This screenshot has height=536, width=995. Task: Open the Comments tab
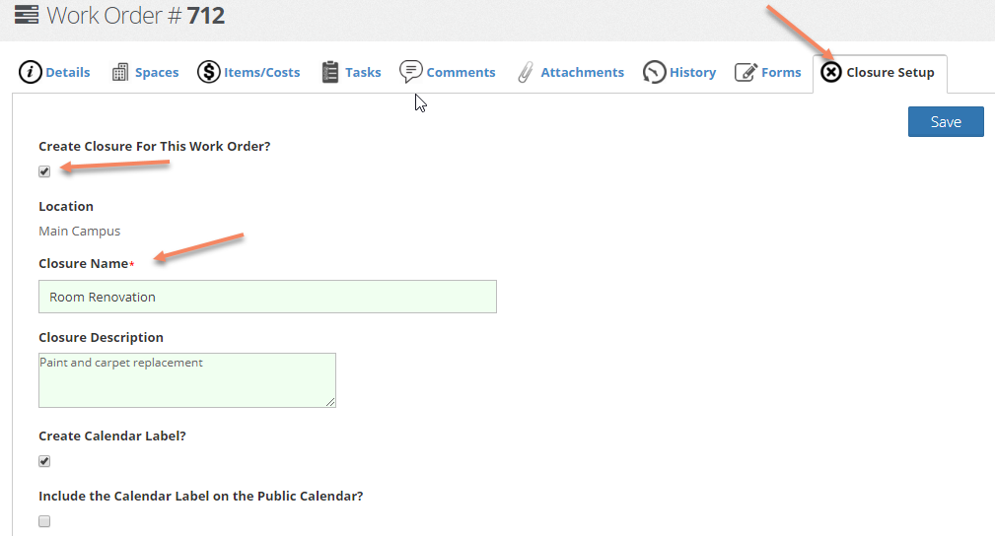(461, 72)
